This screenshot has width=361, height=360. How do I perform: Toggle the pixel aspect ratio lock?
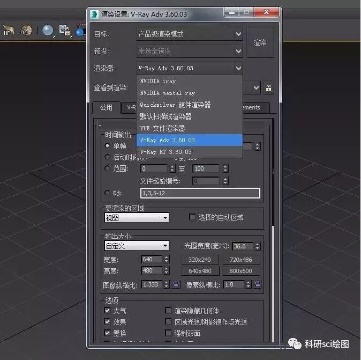(x=258, y=284)
